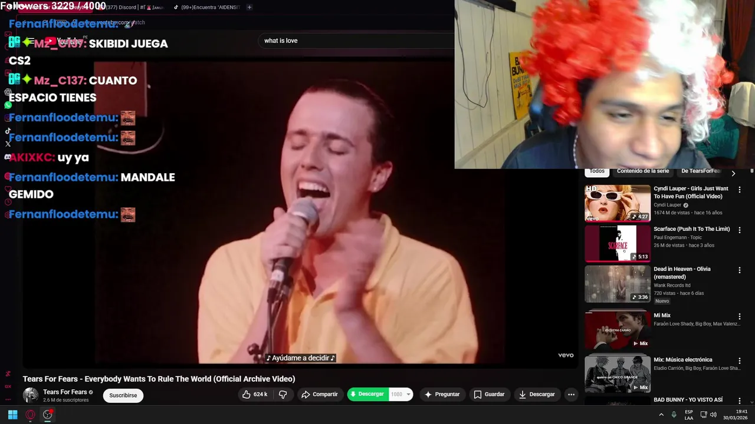Click the sidebar scrollbar on right edge
This screenshot has width=755, height=424.
752,171
